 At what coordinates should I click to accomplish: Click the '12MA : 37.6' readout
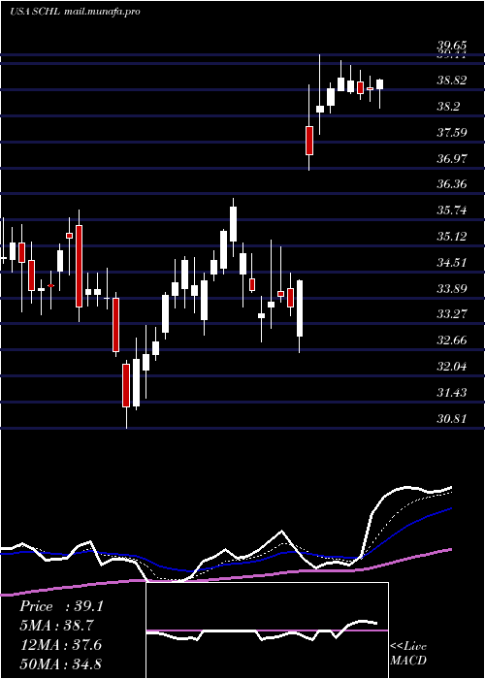point(61,644)
